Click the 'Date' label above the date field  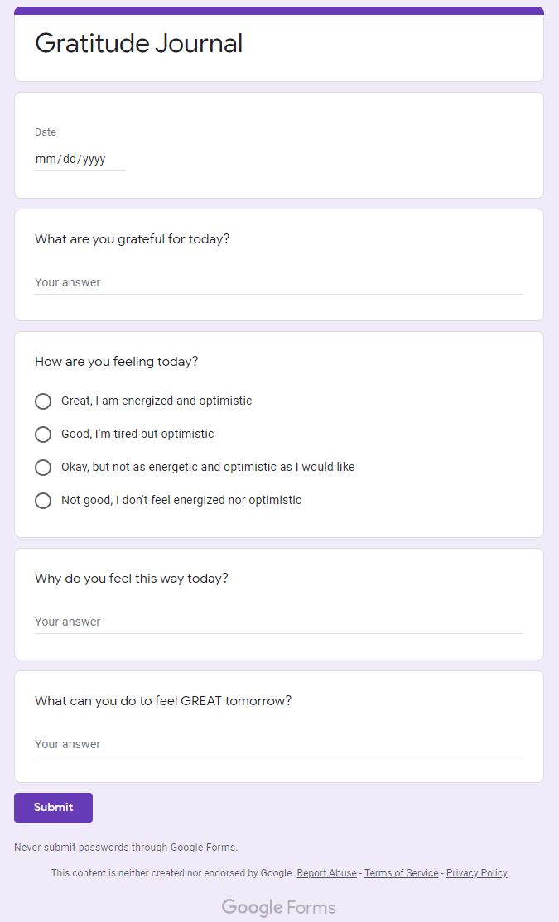click(46, 132)
